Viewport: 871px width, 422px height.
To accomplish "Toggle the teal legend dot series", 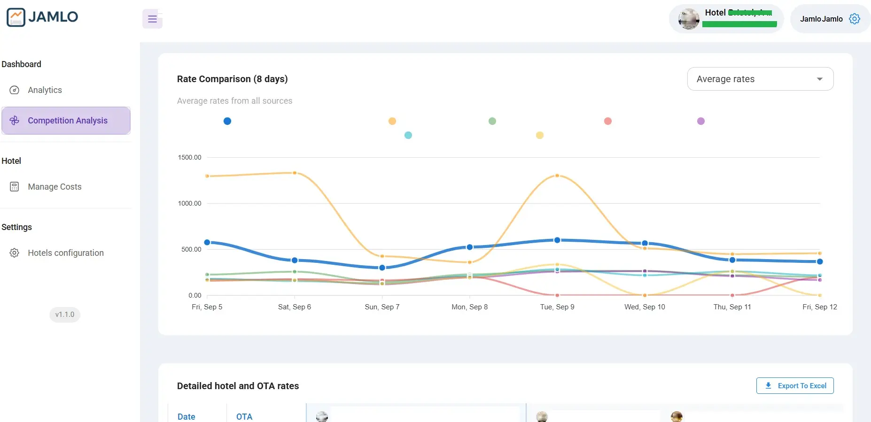I will point(408,135).
